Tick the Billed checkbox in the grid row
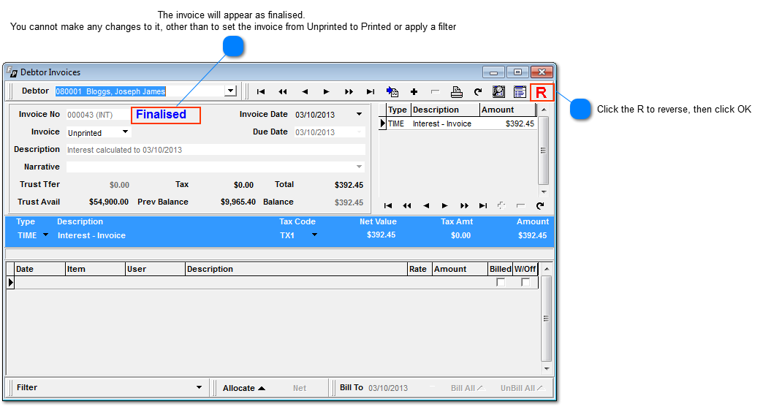The height and width of the screenshot is (407, 763). [501, 283]
